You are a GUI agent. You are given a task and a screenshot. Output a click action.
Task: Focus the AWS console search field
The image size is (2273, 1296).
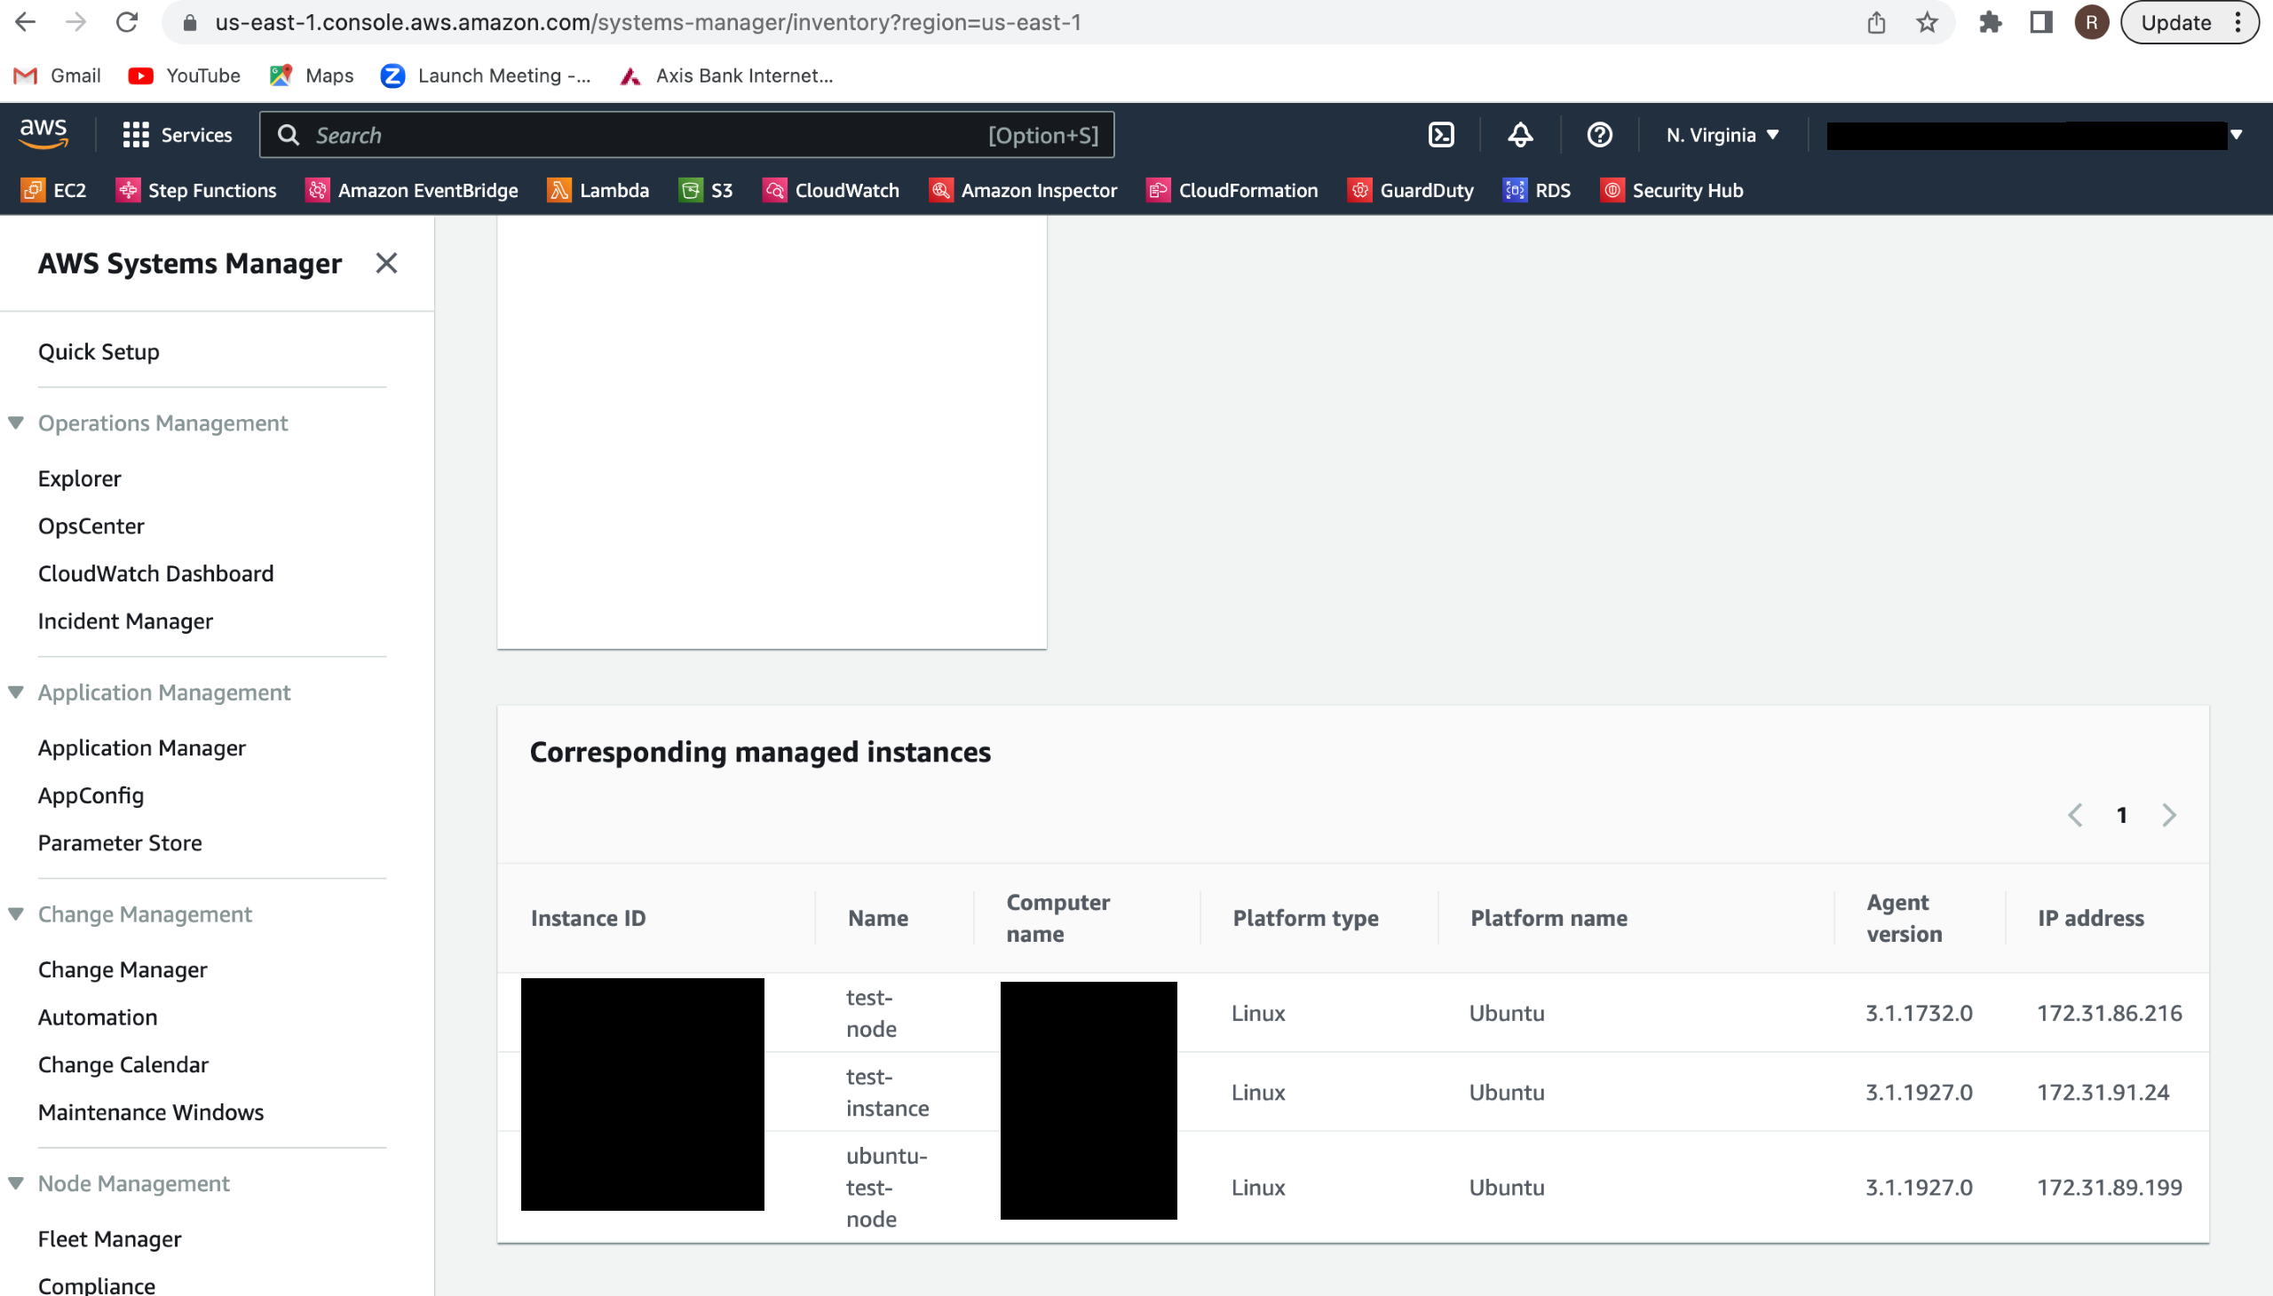tap(686, 135)
